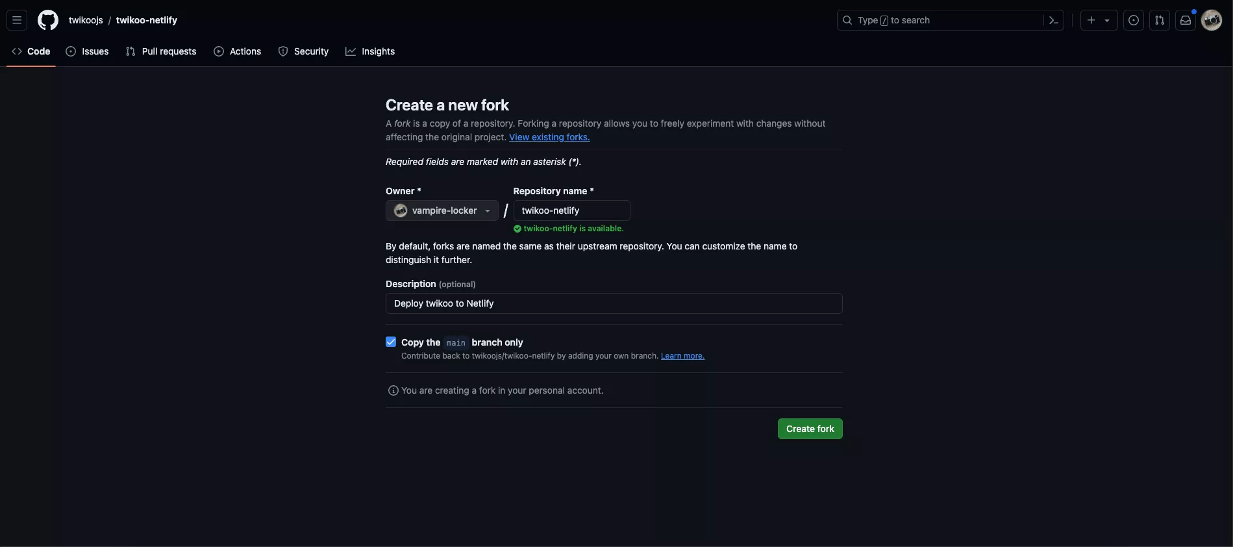
Task: Follow the 'Learn more' link
Action: click(x=682, y=356)
